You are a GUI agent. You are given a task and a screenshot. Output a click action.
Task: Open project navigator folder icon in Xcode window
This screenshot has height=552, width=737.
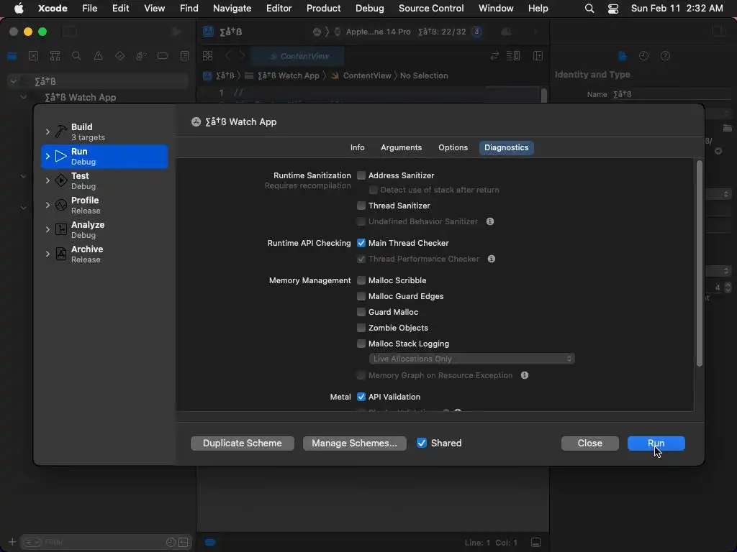12,56
